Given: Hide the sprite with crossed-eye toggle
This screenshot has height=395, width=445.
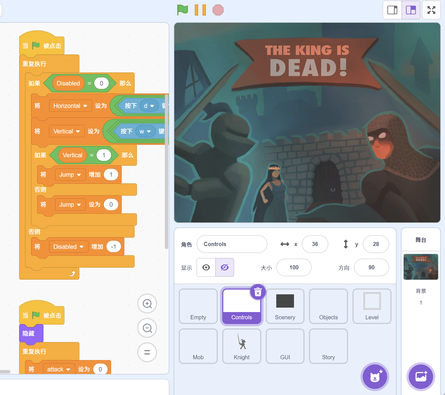Looking at the screenshot, I should click(225, 267).
